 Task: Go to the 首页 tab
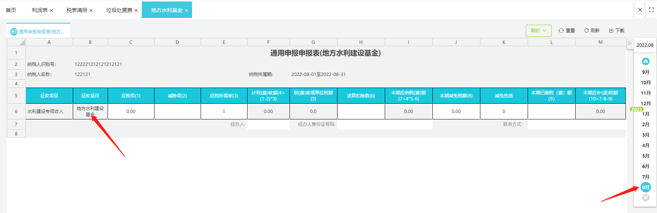pos(11,10)
